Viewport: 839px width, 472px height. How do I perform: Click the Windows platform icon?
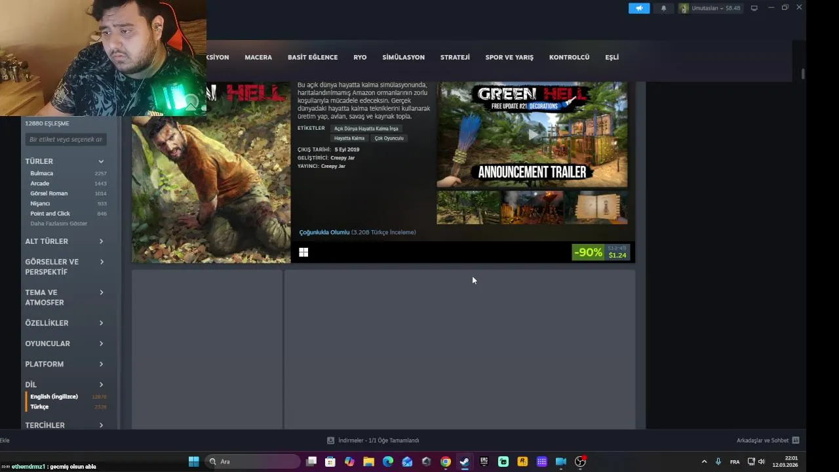coord(303,252)
